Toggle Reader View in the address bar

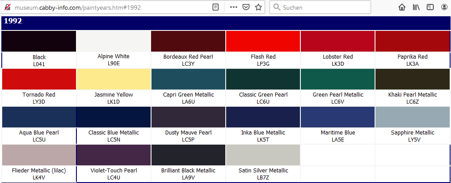(x=216, y=7)
